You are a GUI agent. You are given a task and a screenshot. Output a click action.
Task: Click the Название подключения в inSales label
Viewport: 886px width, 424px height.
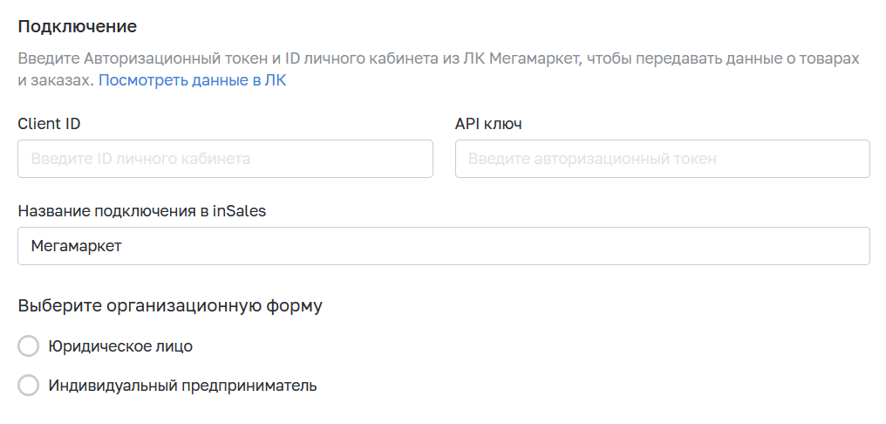point(142,211)
